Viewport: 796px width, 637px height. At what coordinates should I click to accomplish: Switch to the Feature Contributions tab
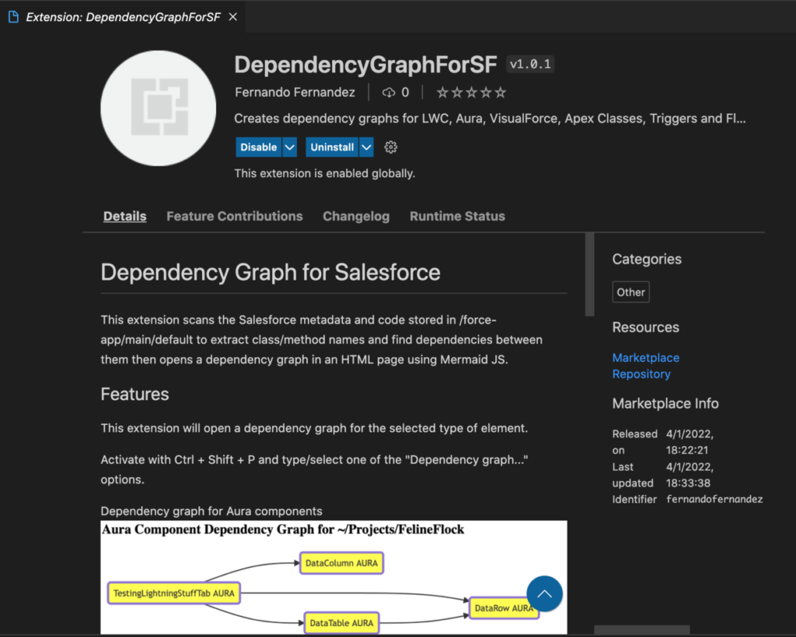point(235,216)
